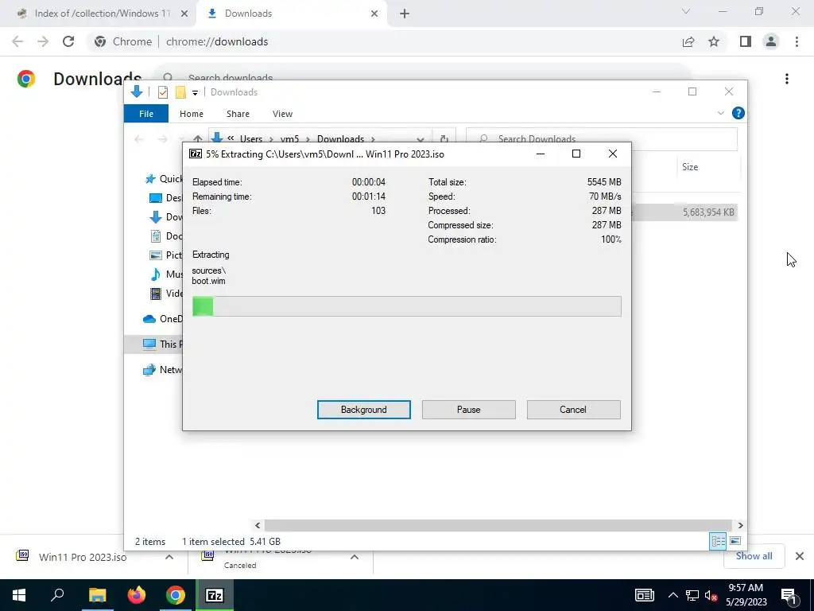
Task: Share this page icon in Chrome
Action: click(x=688, y=41)
